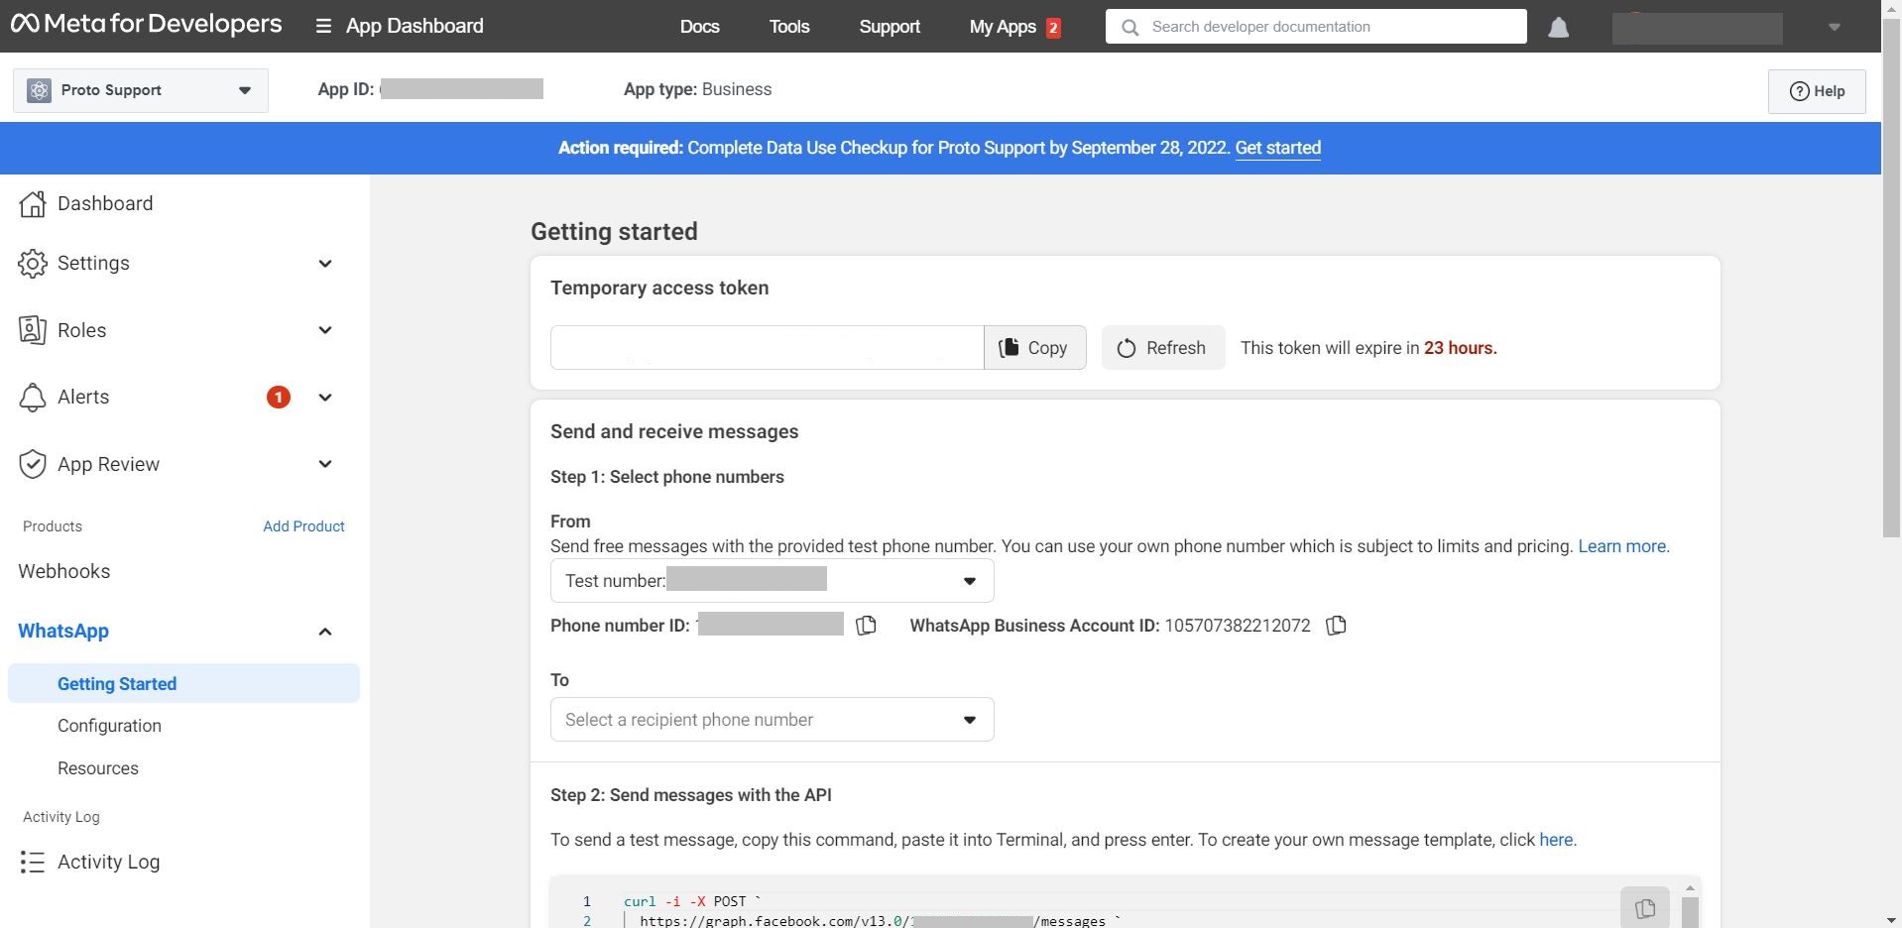This screenshot has height=928, width=1902.
Task: Click the Proto Support app gear icon
Action: coord(39,90)
